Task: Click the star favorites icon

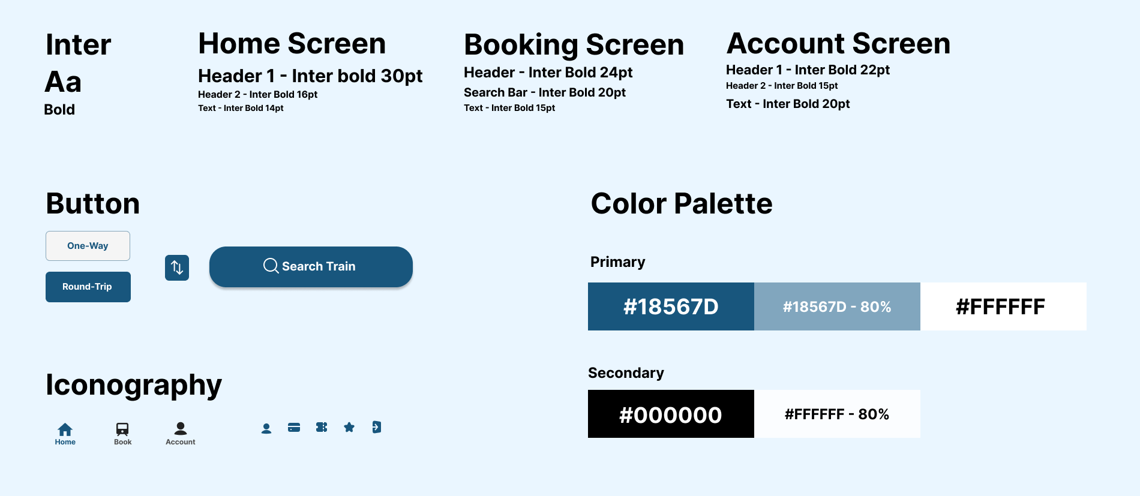Action: tap(349, 427)
